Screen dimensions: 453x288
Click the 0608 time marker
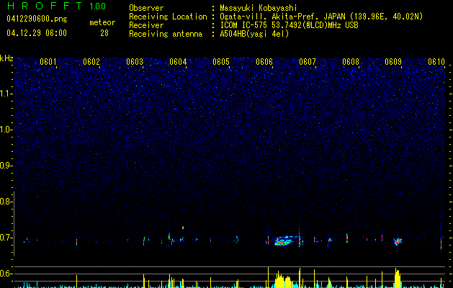click(x=351, y=62)
